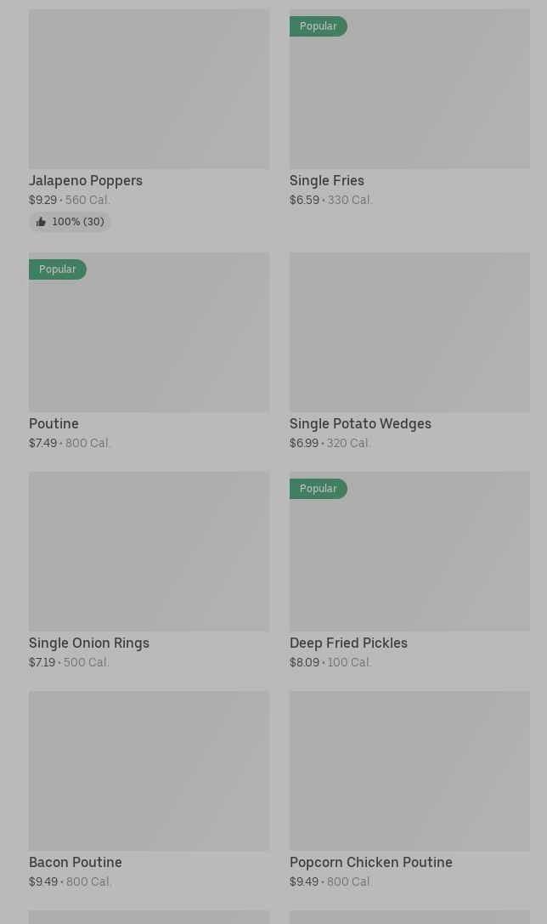Select the Popcorn Chicken Poutine photo
The width and height of the screenshot is (547, 924).
click(x=409, y=770)
